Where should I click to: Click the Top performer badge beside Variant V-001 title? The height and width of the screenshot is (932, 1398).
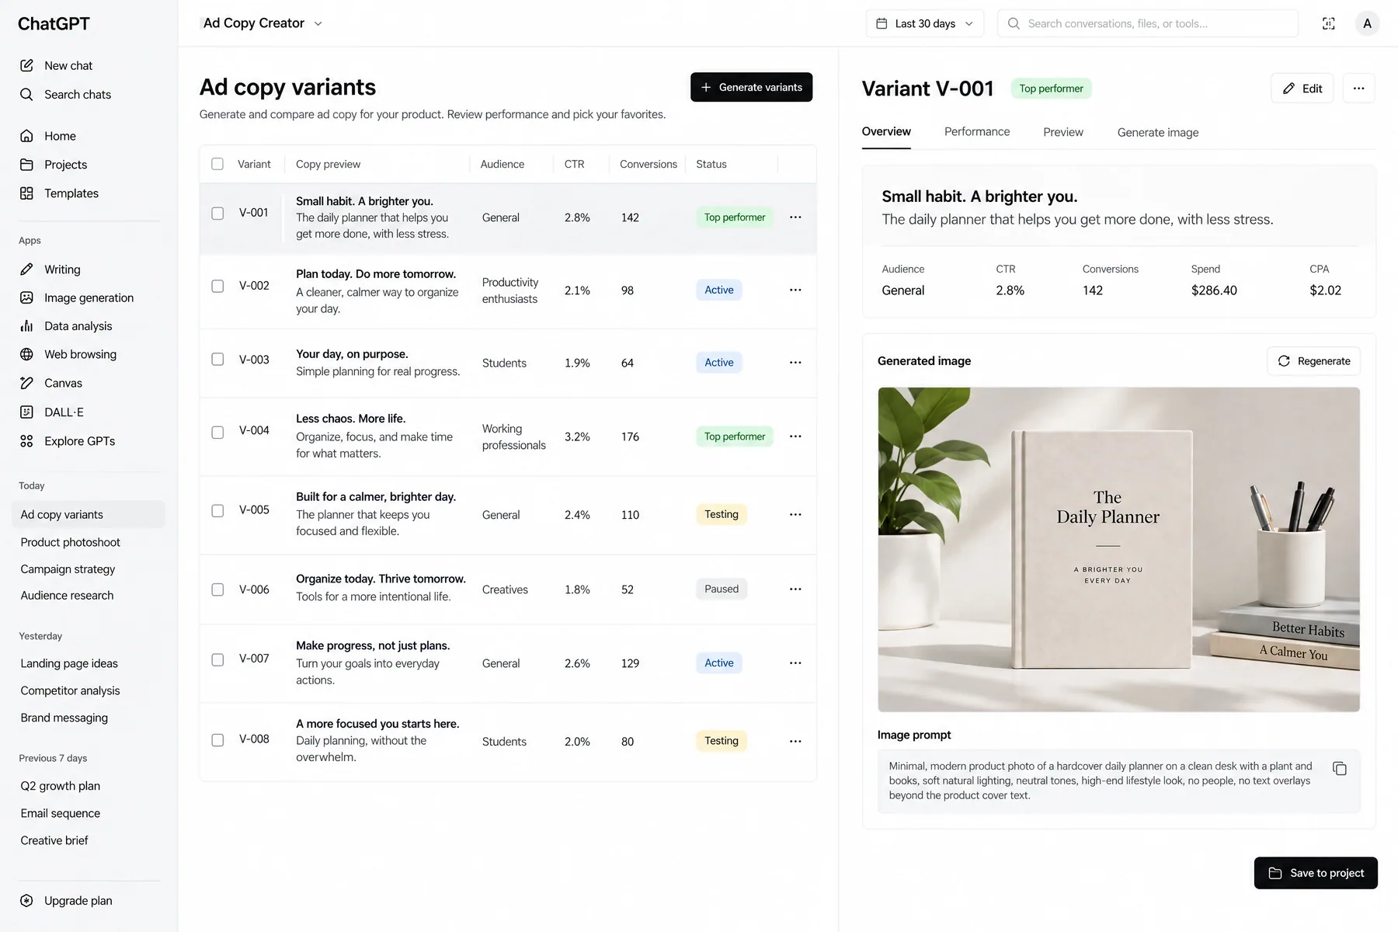point(1051,89)
